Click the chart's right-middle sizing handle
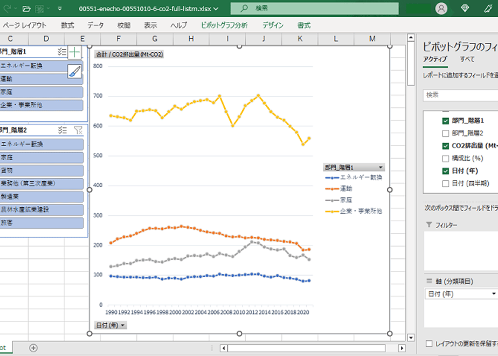This screenshot has width=498, height=356. 390,190
